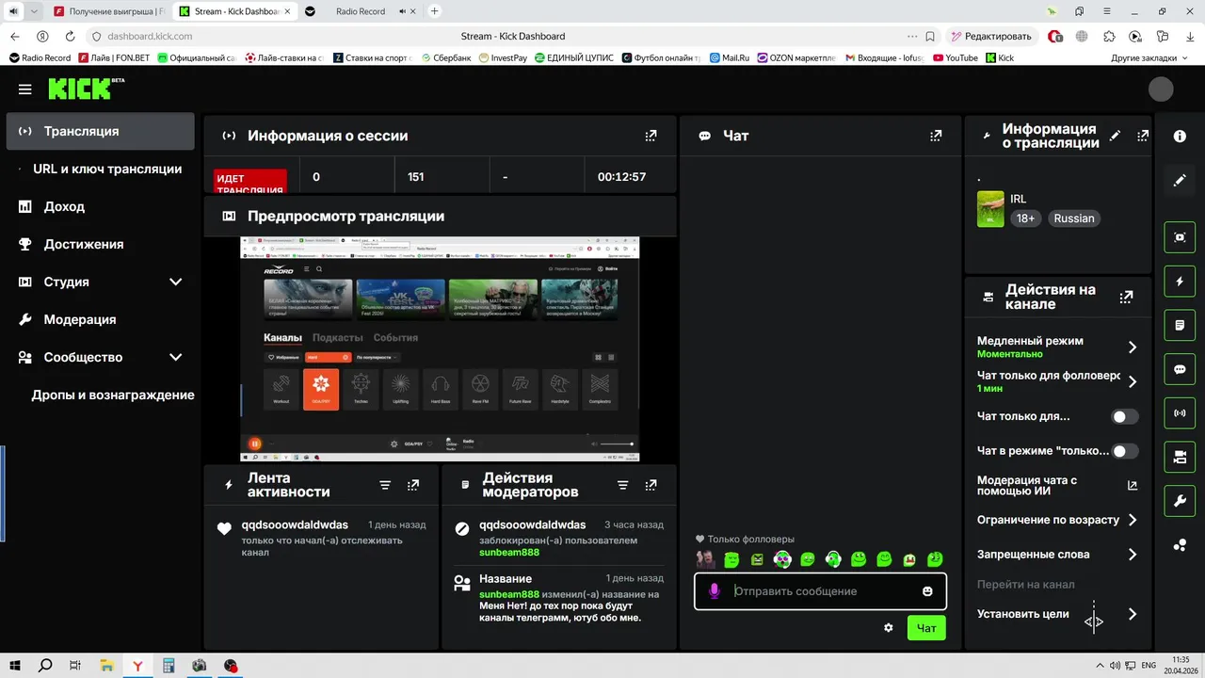Toggle the wrench stream info icon in sidebar
The width and height of the screenshot is (1205, 678).
1180,502
